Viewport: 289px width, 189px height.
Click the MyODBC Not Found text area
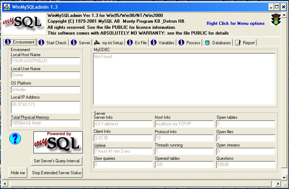(x=184, y=79)
